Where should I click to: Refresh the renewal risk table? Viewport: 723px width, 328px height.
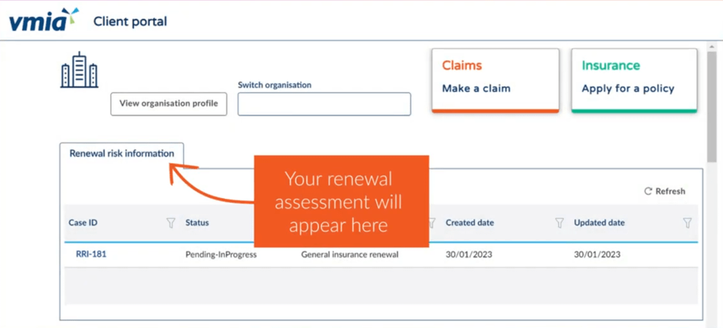[665, 191]
